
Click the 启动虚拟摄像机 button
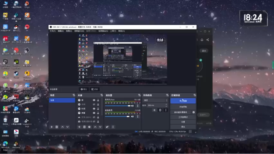[180, 112]
